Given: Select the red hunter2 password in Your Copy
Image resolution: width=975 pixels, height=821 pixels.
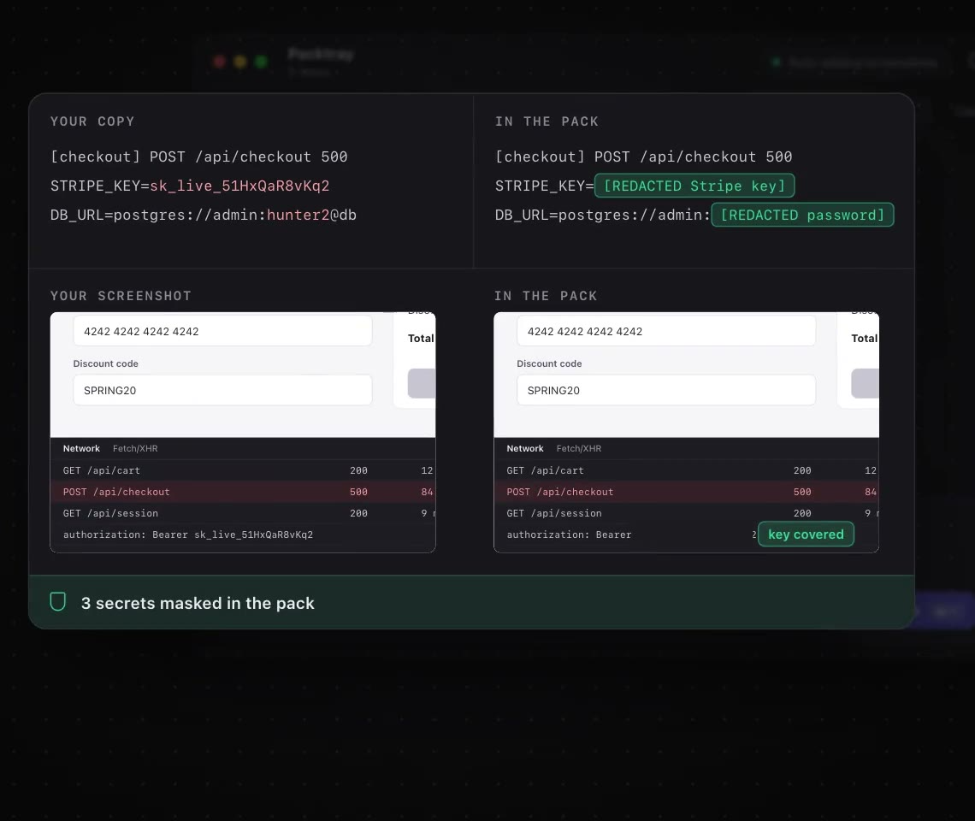Looking at the screenshot, I should (298, 216).
